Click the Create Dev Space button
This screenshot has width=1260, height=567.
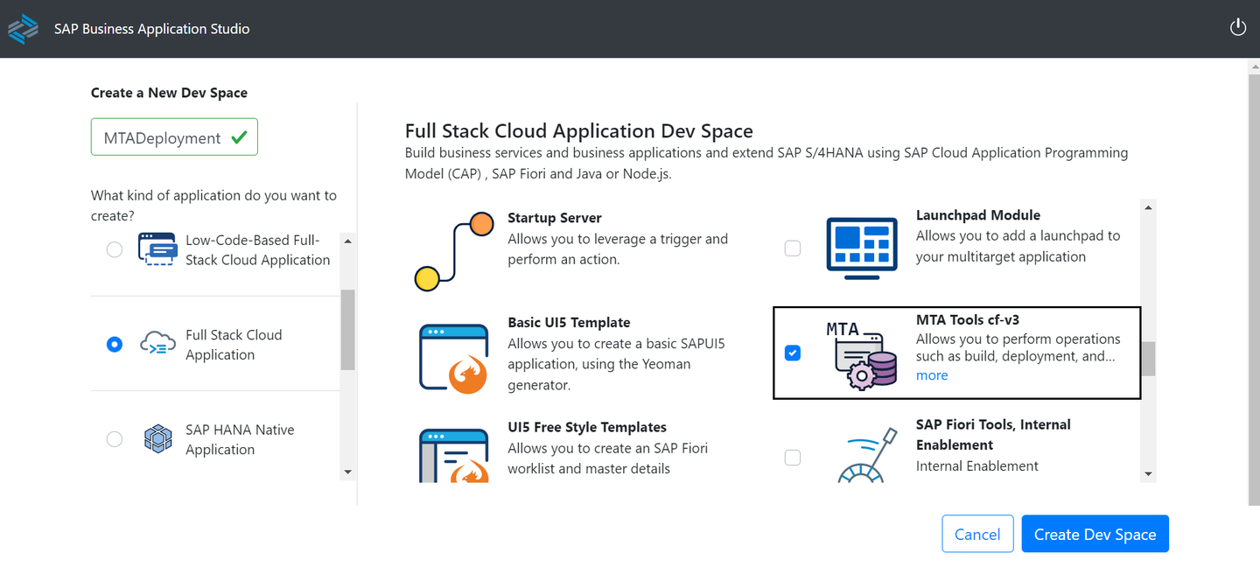pyautogui.click(x=1095, y=534)
